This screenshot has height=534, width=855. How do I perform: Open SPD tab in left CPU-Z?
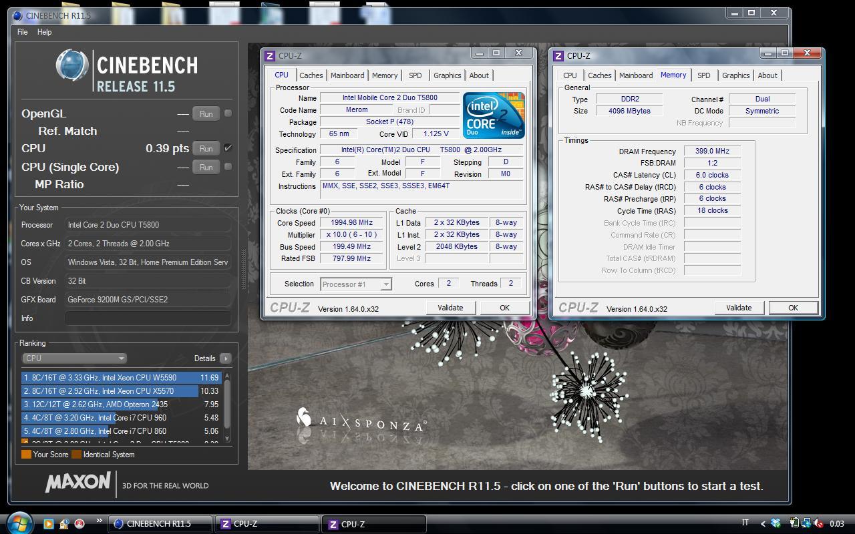(415, 75)
